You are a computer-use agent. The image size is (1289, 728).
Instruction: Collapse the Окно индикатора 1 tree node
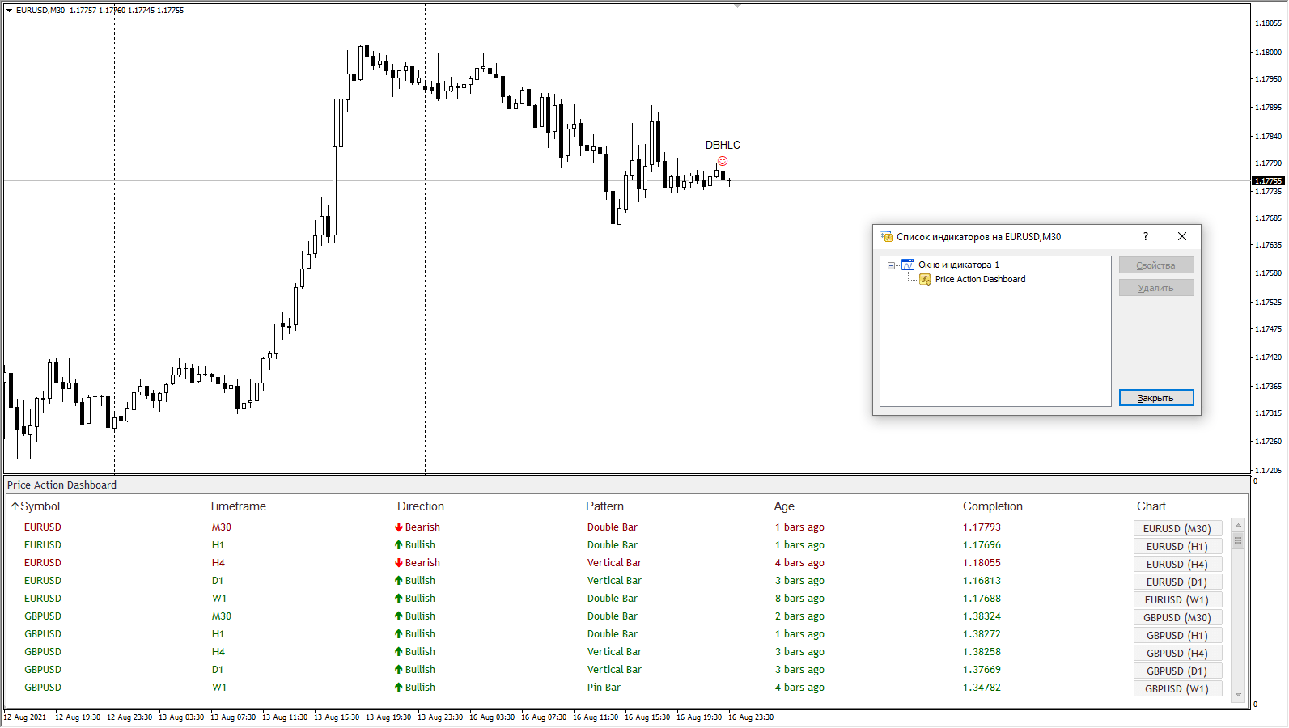(891, 265)
